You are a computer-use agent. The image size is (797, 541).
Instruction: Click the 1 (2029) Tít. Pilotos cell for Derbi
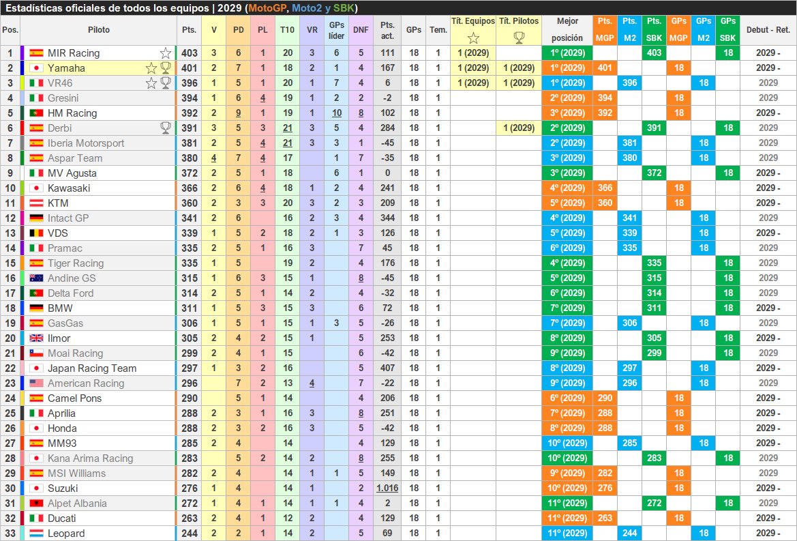click(x=519, y=128)
